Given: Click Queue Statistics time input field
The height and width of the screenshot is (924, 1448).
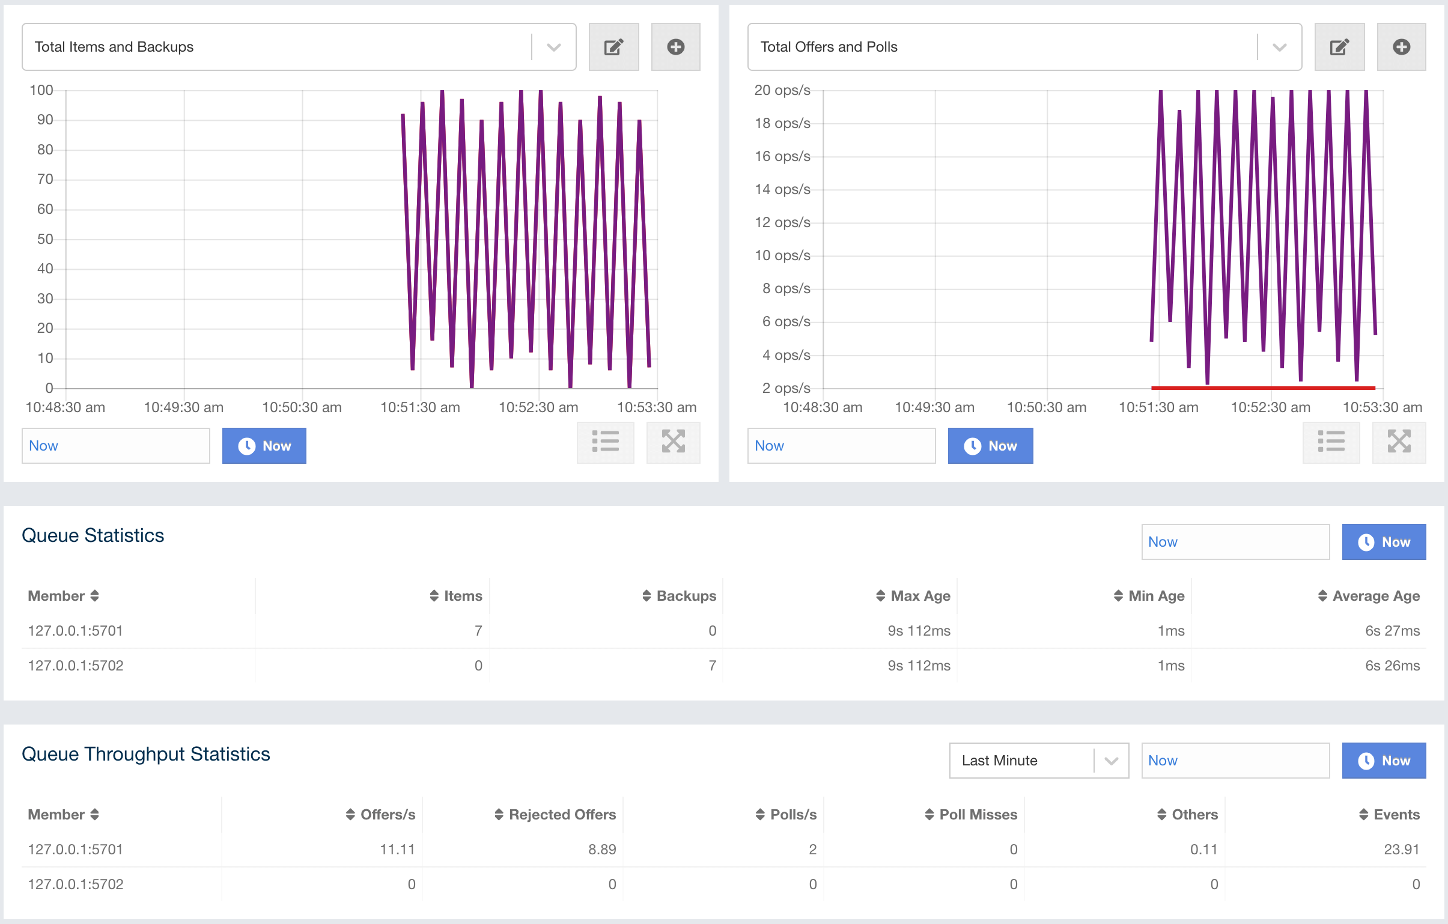Looking at the screenshot, I should [1235, 542].
